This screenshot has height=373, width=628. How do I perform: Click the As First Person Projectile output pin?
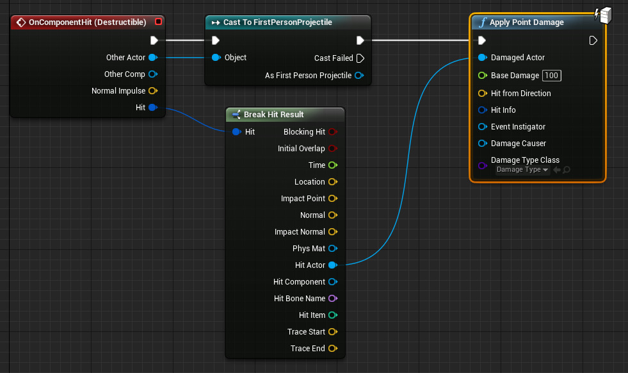pyautogui.click(x=359, y=76)
